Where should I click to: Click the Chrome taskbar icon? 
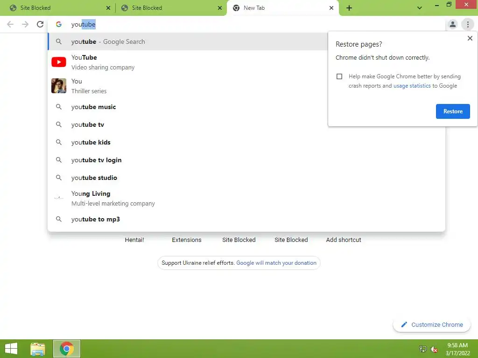[66, 349]
